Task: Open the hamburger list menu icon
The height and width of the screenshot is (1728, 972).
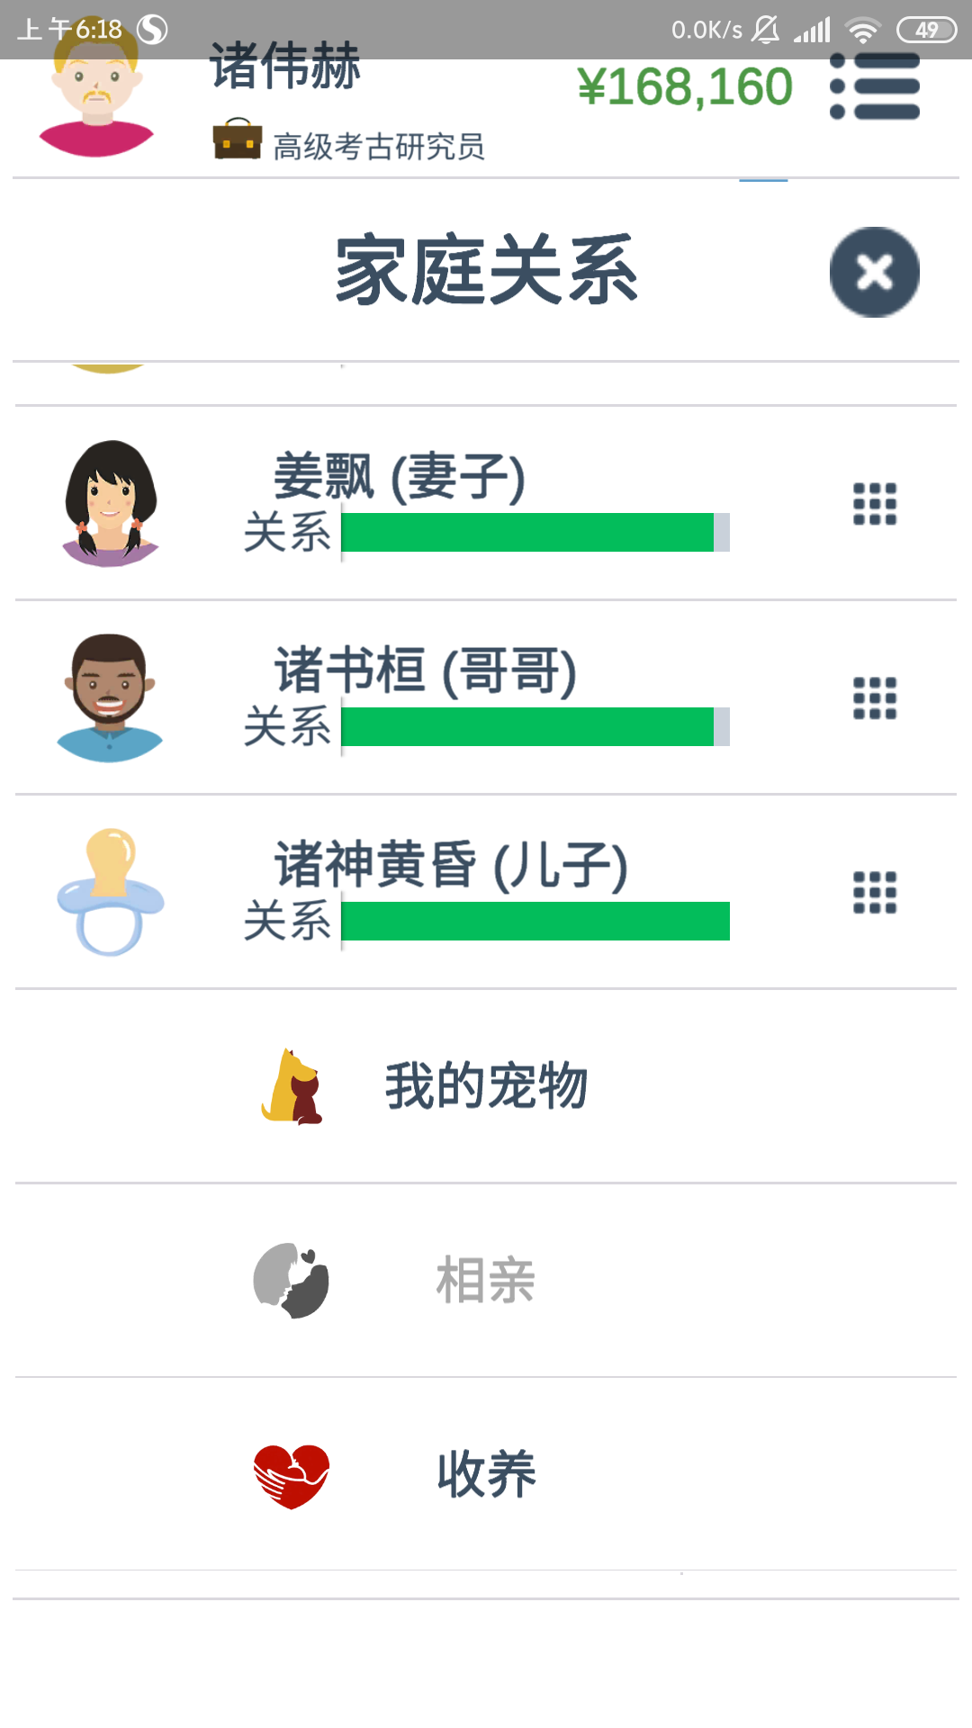Action: (x=875, y=86)
